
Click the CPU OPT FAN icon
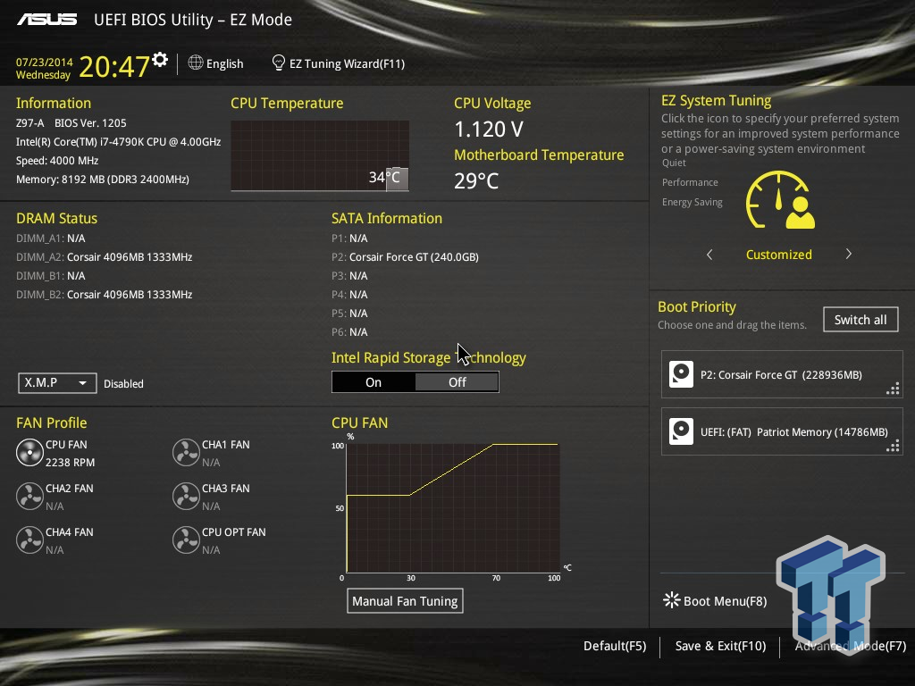[x=186, y=540]
